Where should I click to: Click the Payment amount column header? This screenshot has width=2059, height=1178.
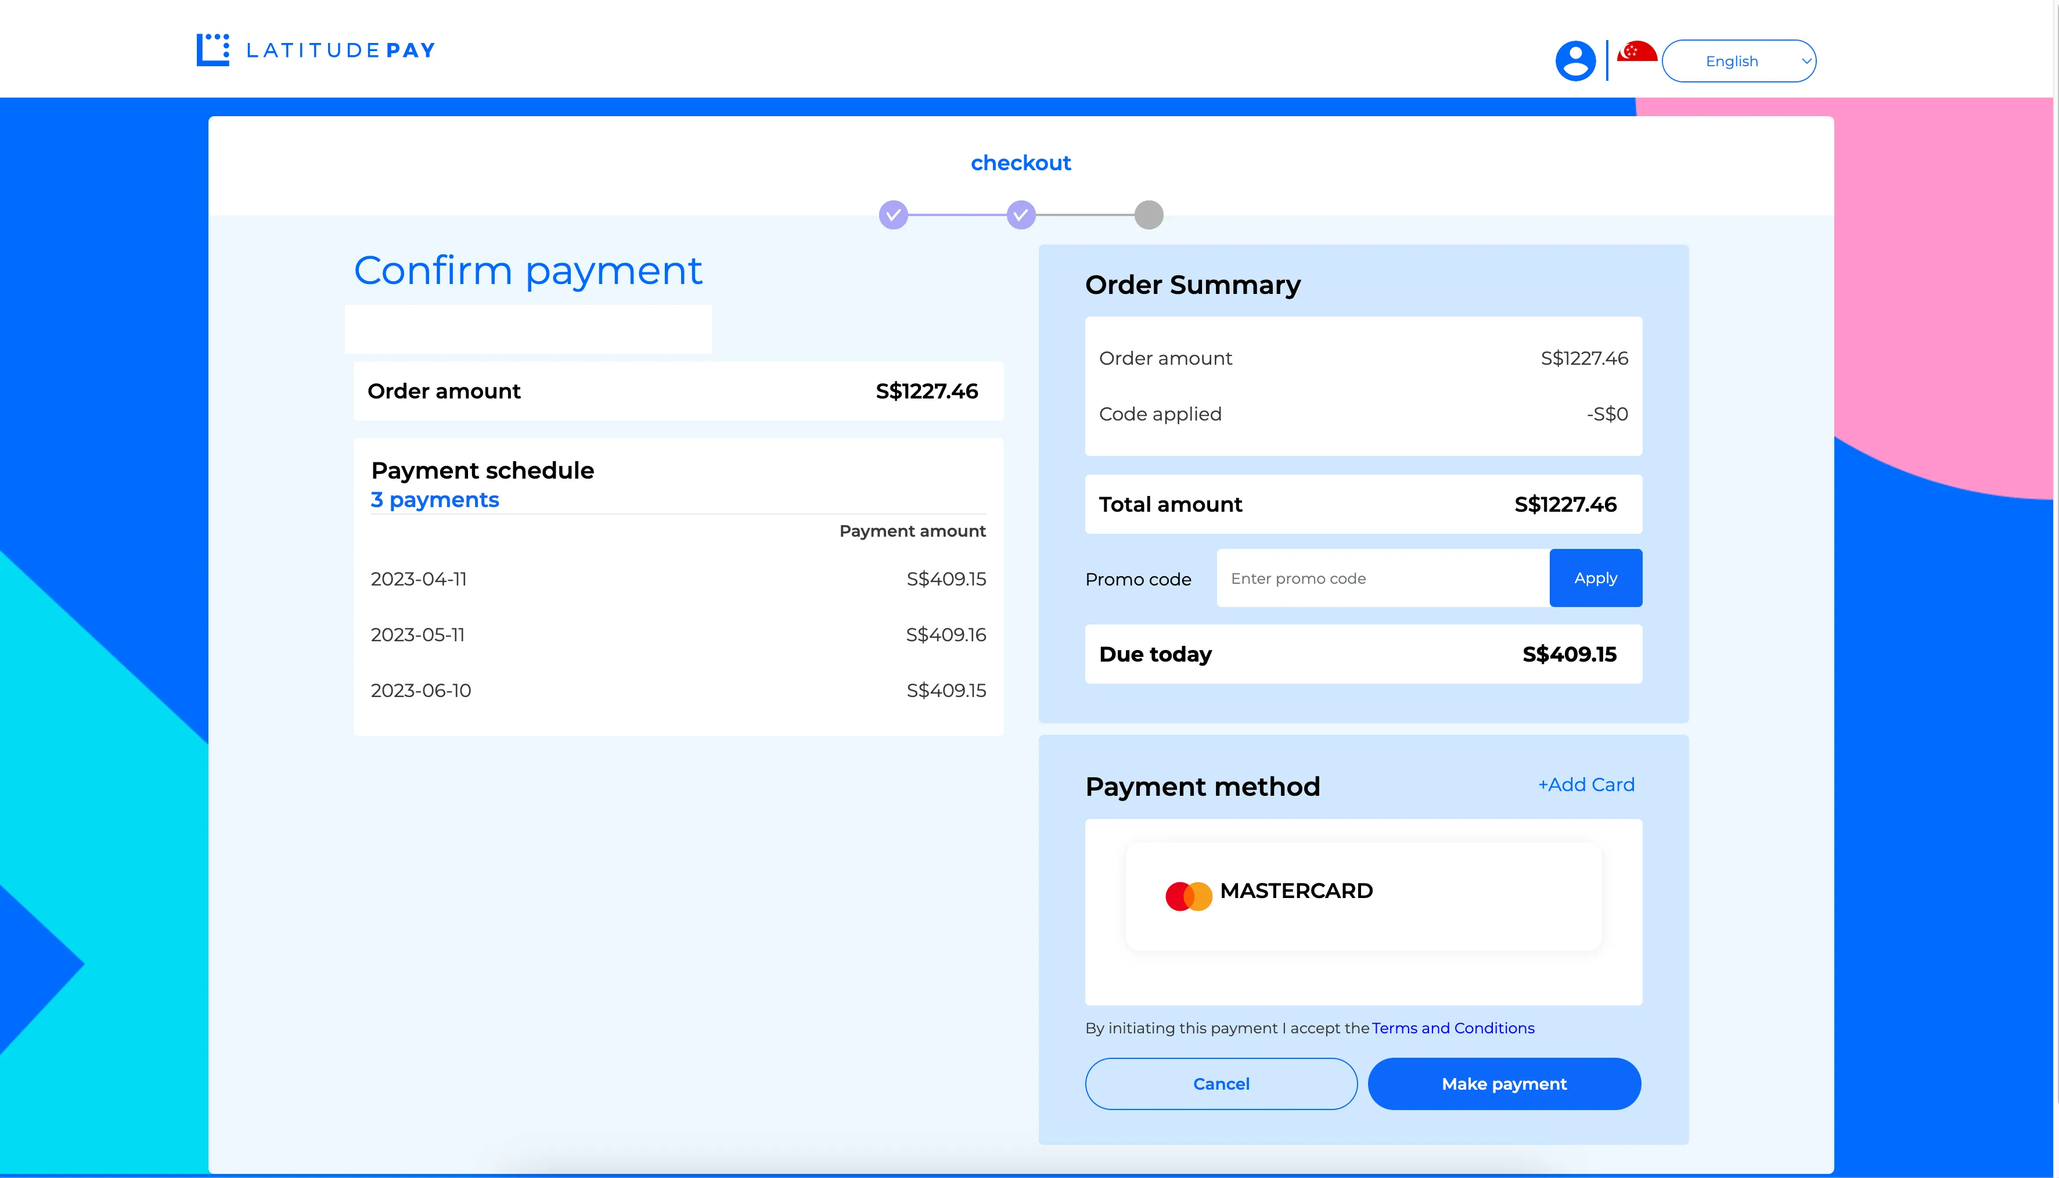click(x=912, y=531)
